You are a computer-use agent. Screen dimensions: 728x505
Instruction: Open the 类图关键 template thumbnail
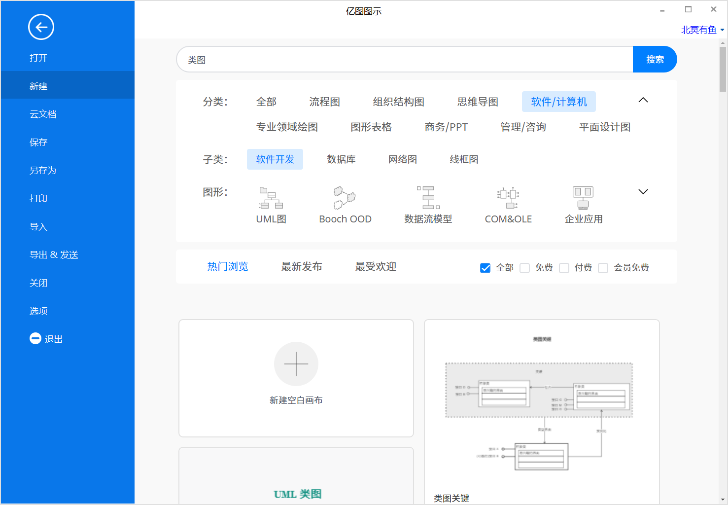coord(542,412)
